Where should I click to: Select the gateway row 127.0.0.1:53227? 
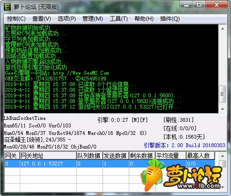click(110, 164)
